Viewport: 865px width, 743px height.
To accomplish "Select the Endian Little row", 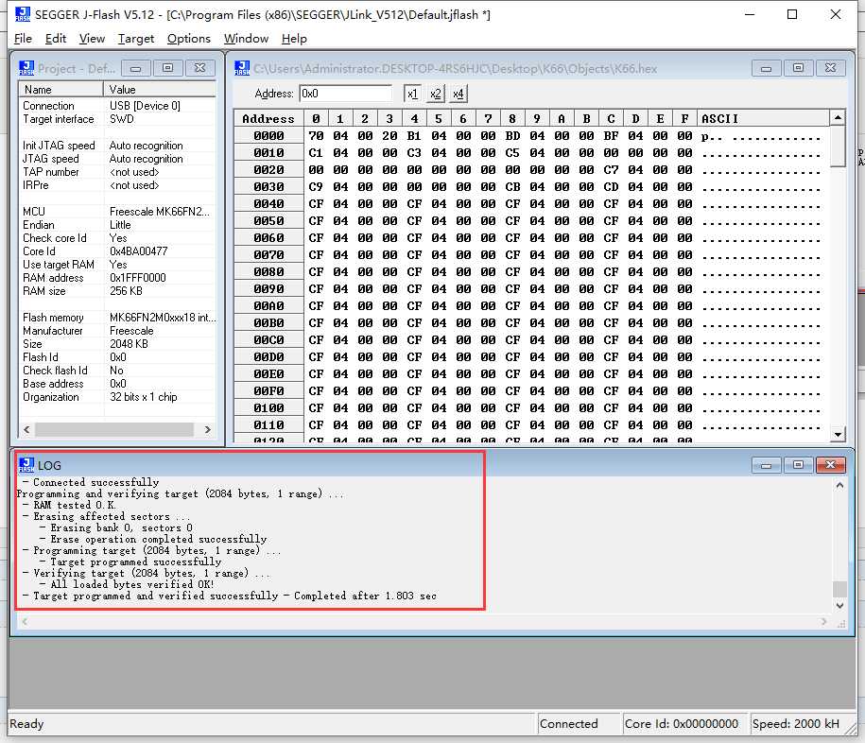I will (x=117, y=224).
